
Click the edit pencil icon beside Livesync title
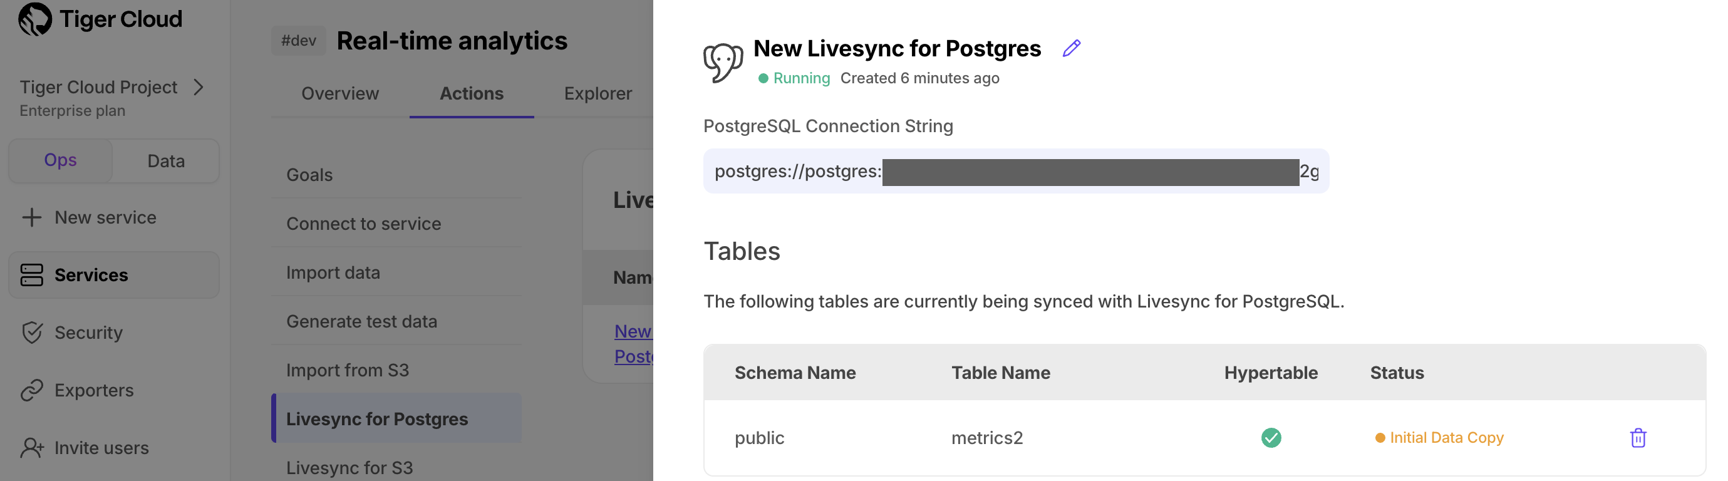(x=1071, y=48)
